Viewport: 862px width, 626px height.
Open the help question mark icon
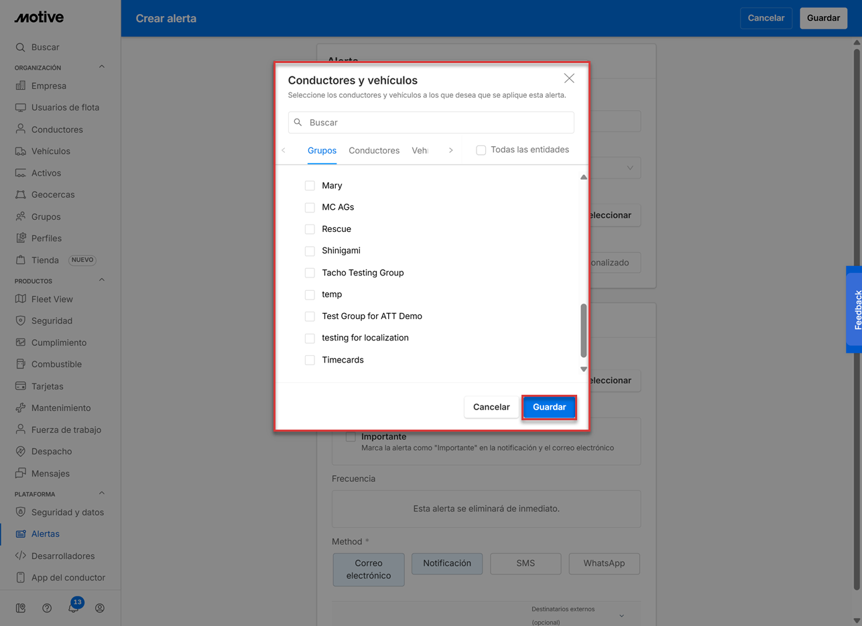point(47,608)
